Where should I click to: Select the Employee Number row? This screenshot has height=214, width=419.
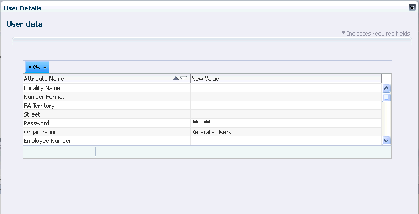pos(202,141)
